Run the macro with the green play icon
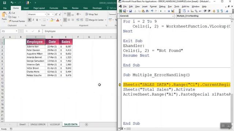Screen dimensions: 234x131 pos(161,11)
